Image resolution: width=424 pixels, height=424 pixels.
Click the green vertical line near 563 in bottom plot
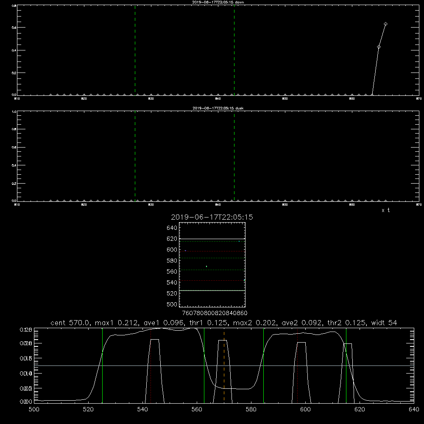(x=204, y=365)
